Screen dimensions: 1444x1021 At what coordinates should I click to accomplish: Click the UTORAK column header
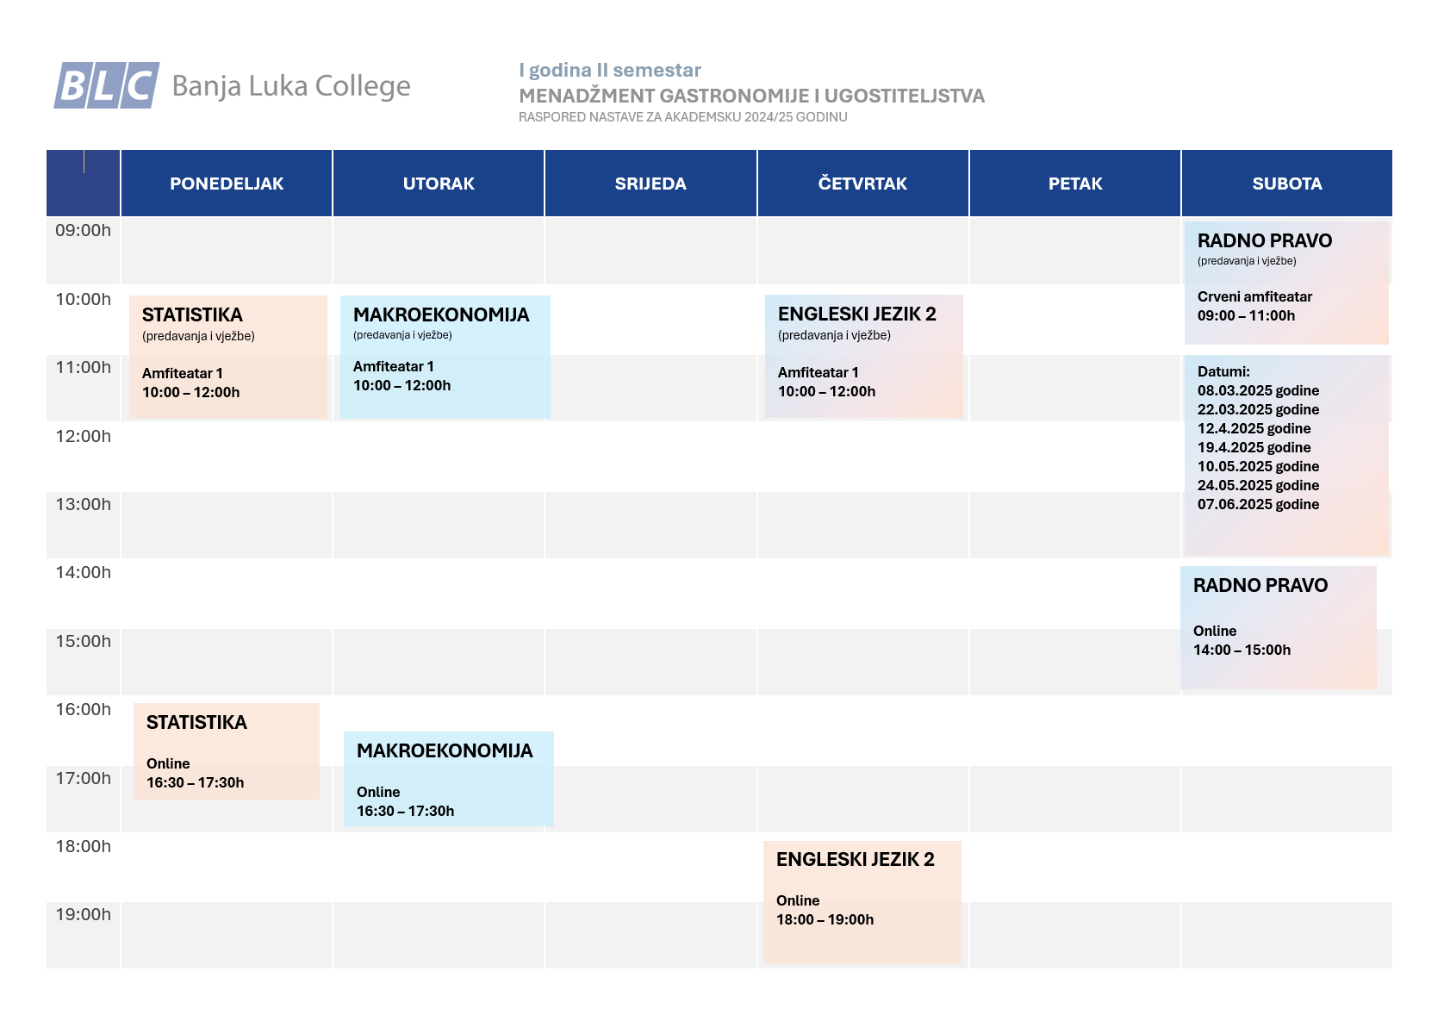(439, 184)
